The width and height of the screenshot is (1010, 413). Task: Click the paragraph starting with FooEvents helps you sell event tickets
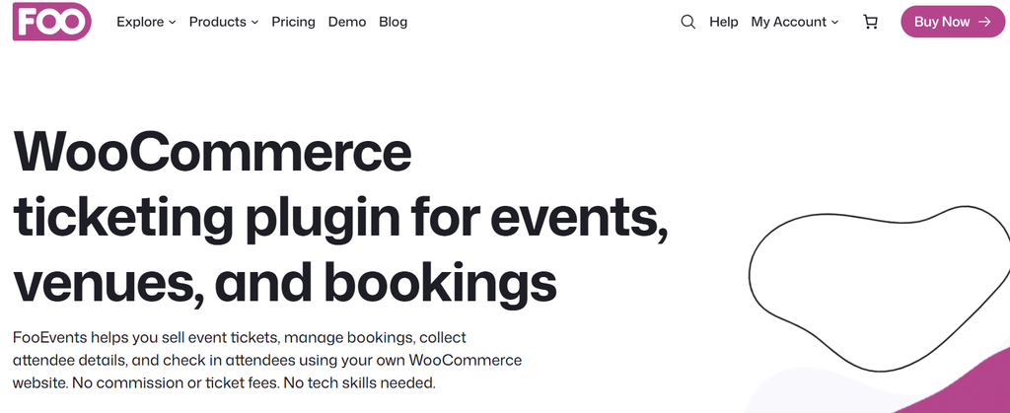point(267,360)
